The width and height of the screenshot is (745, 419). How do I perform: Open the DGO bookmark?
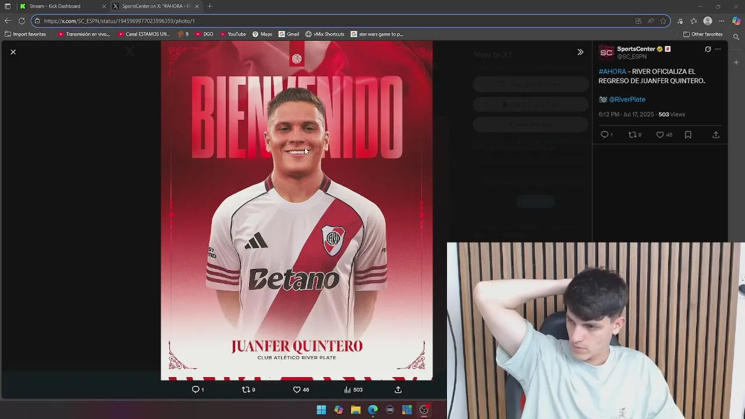click(204, 34)
